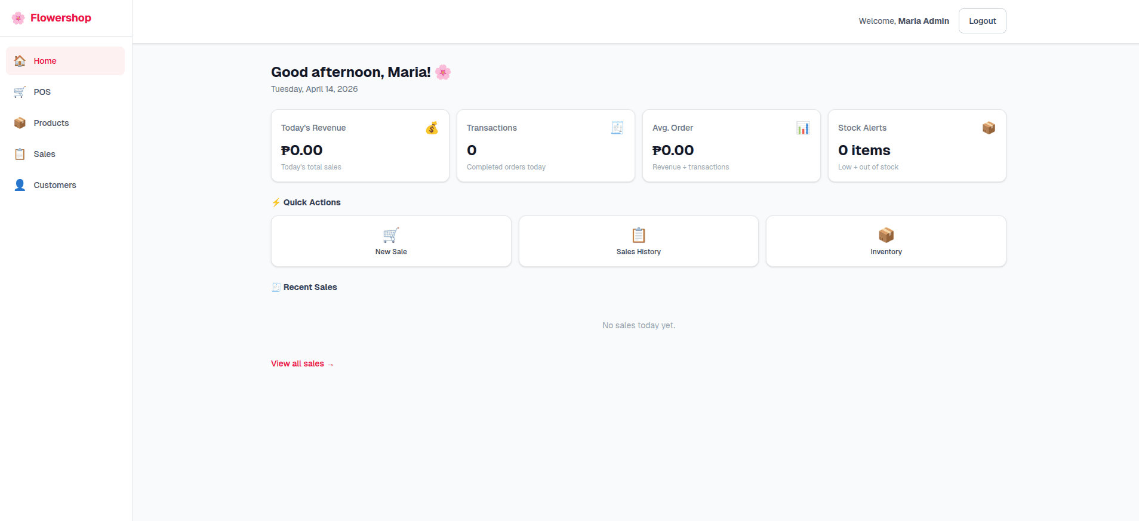Viewport: 1139px width, 521px height.
Task: Open the Customers menu item
Action: coord(65,185)
